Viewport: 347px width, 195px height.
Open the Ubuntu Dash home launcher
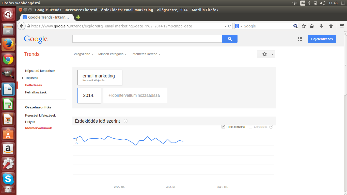click(8, 14)
